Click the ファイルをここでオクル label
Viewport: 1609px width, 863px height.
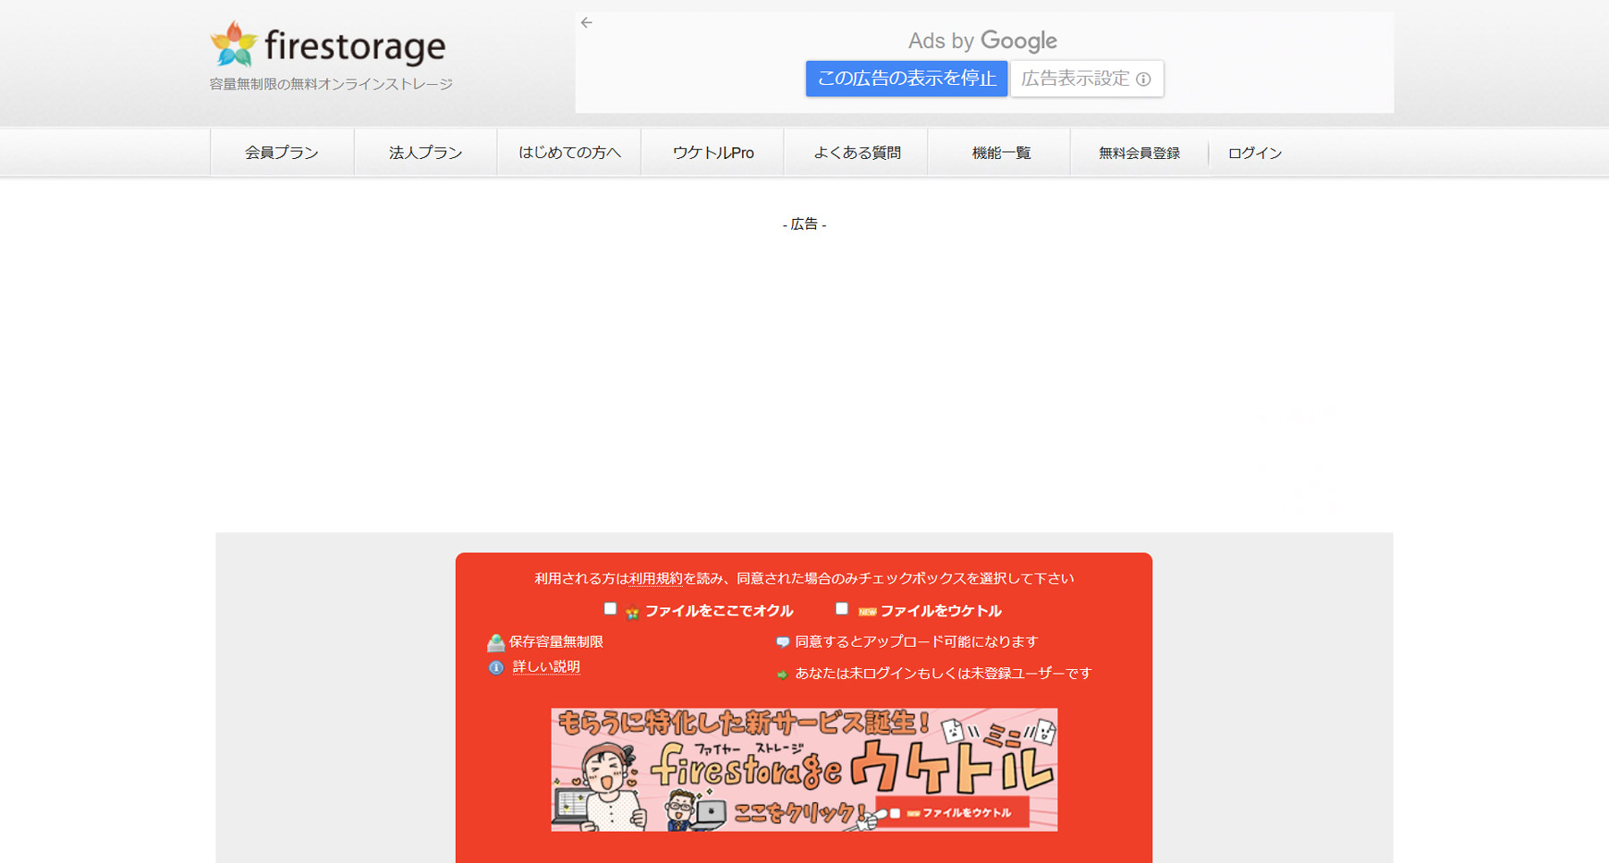[x=720, y=611]
